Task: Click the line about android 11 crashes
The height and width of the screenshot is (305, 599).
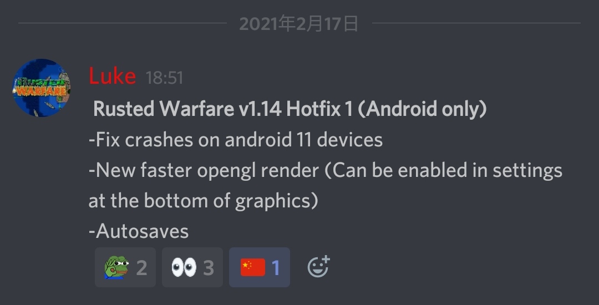Action: (236, 140)
